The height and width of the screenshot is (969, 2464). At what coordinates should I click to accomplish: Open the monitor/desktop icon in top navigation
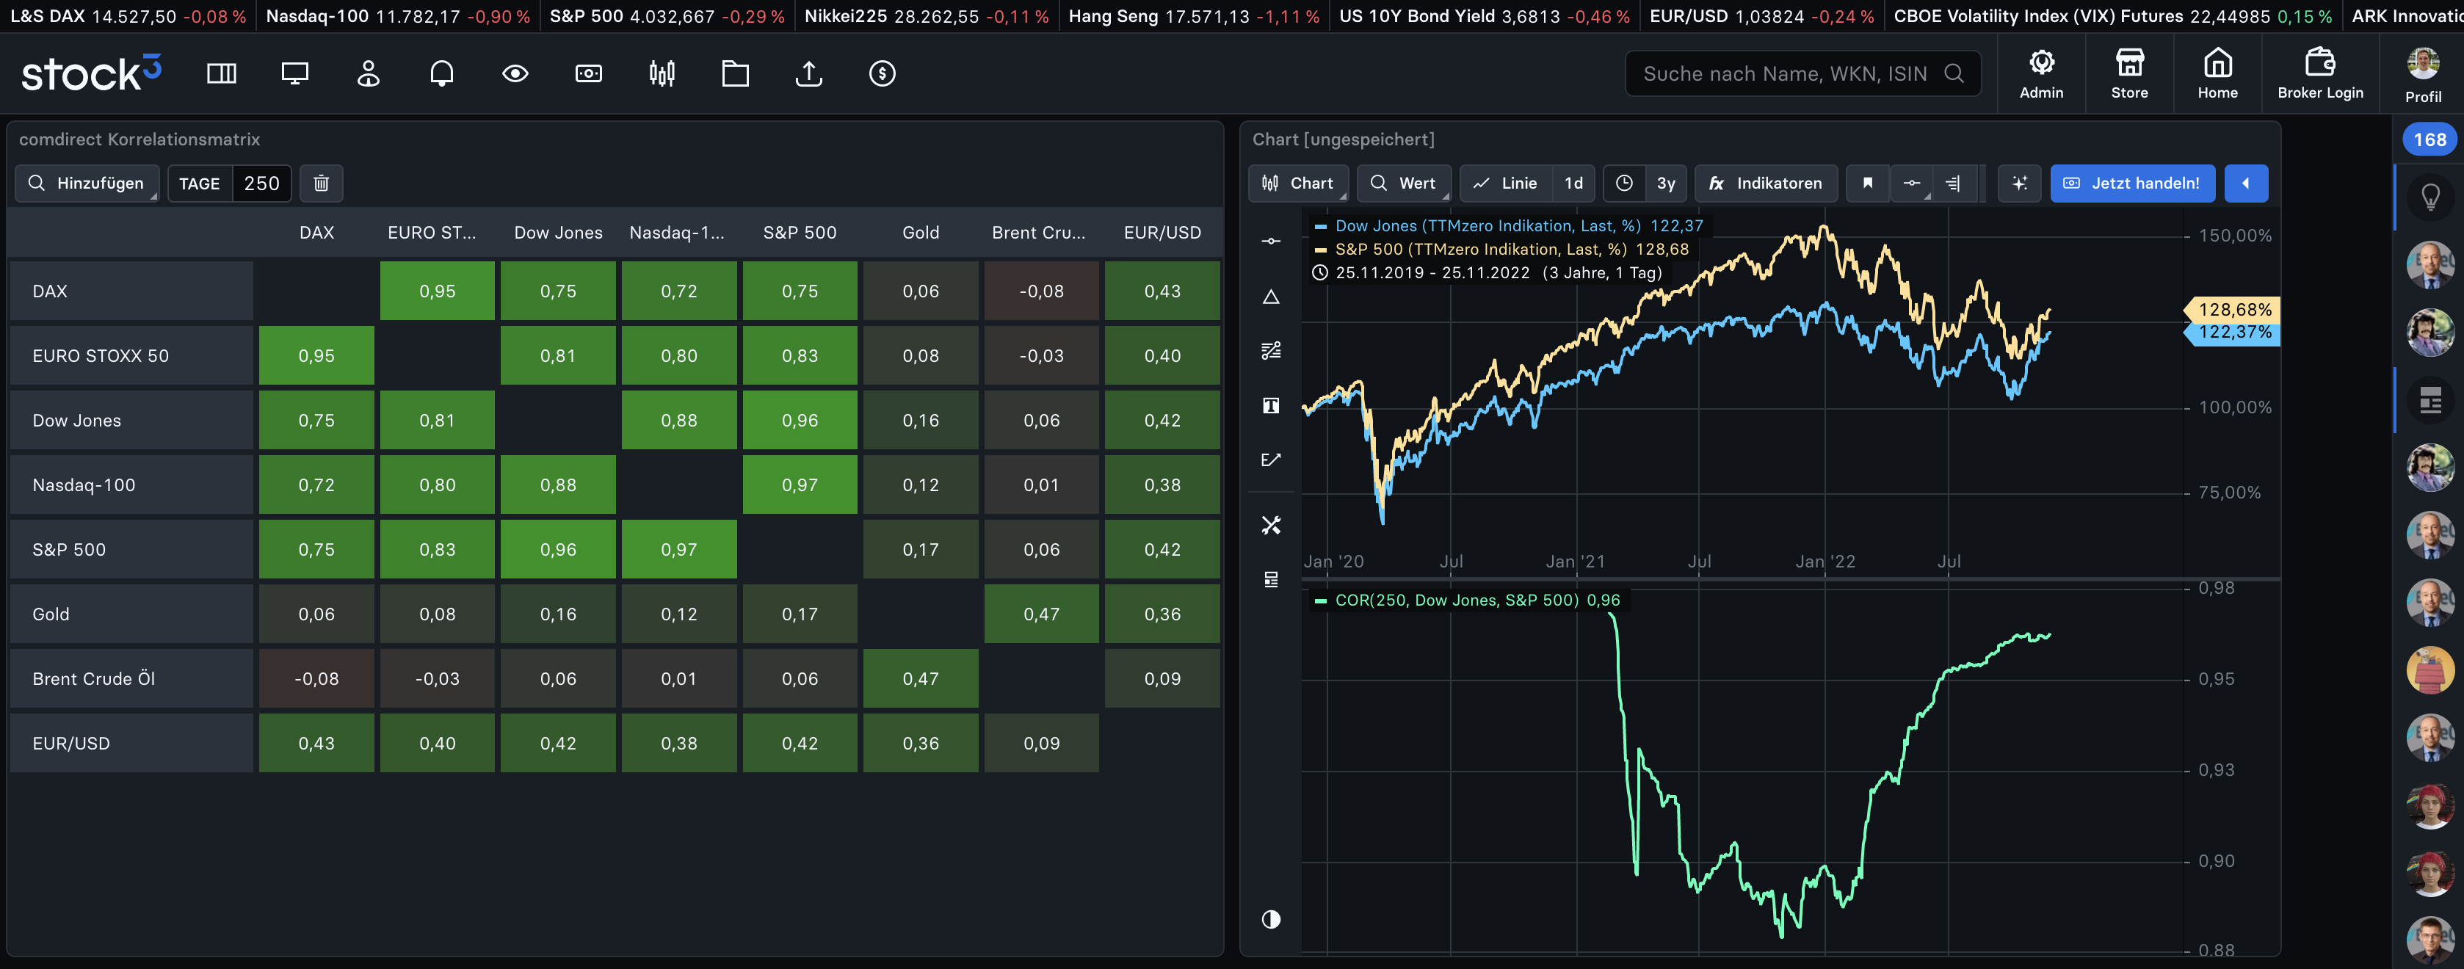[x=294, y=73]
